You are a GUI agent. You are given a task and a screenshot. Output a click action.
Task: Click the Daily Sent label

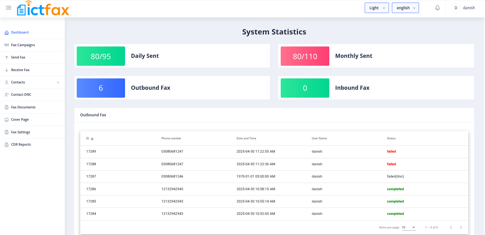(145, 56)
